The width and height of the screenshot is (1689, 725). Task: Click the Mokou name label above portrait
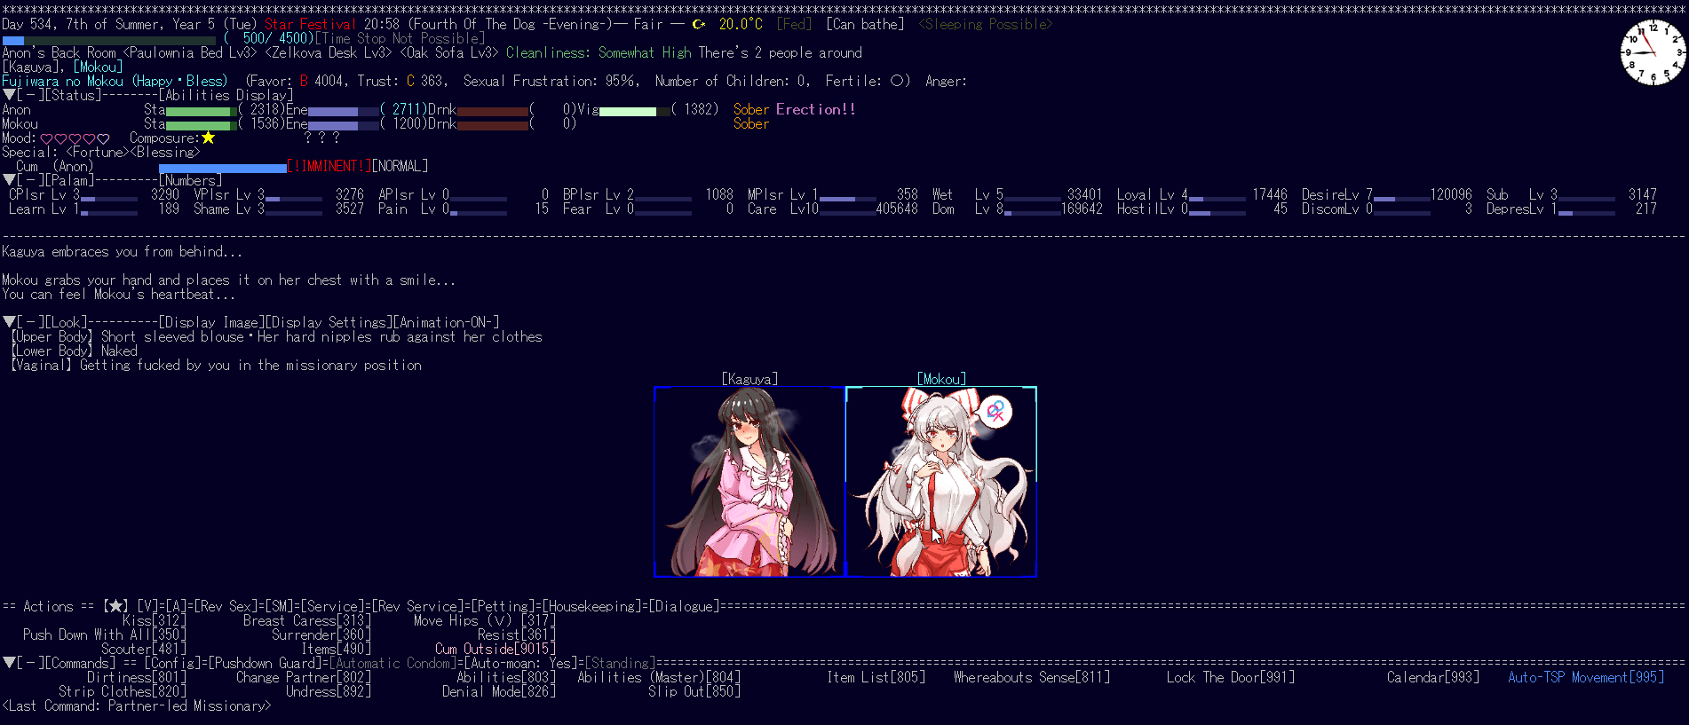point(941,379)
